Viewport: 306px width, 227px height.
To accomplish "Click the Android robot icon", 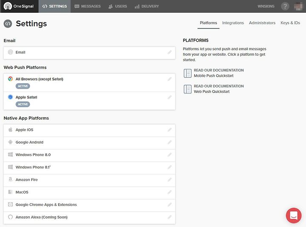I will pyautogui.click(x=10, y=142).
